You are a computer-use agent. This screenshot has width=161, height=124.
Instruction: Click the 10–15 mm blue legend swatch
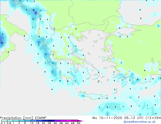34,121
